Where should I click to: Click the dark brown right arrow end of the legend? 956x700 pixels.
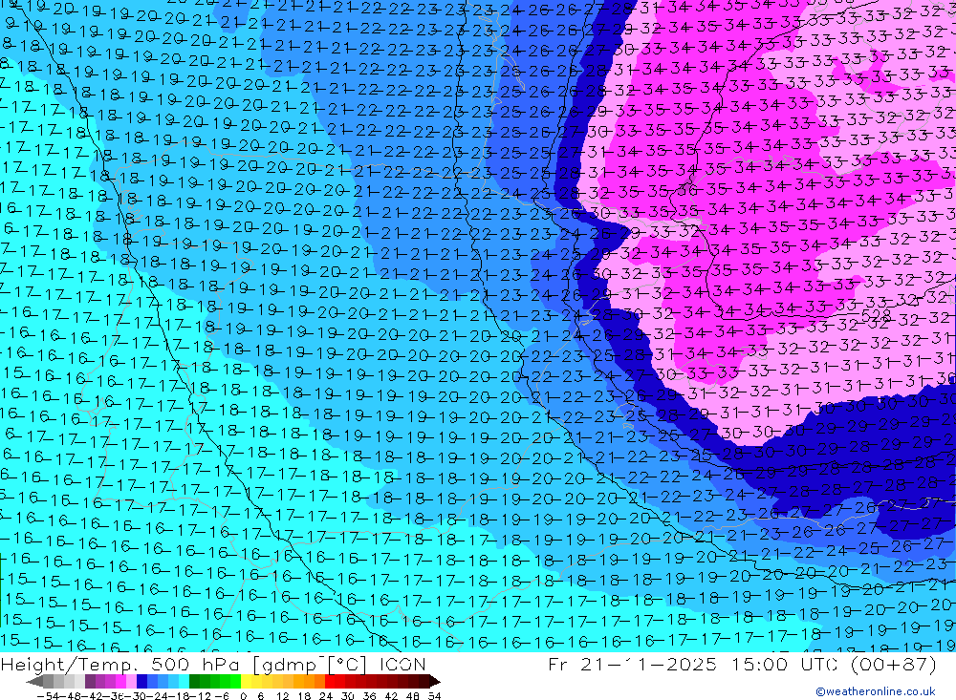tap(435, 681)
